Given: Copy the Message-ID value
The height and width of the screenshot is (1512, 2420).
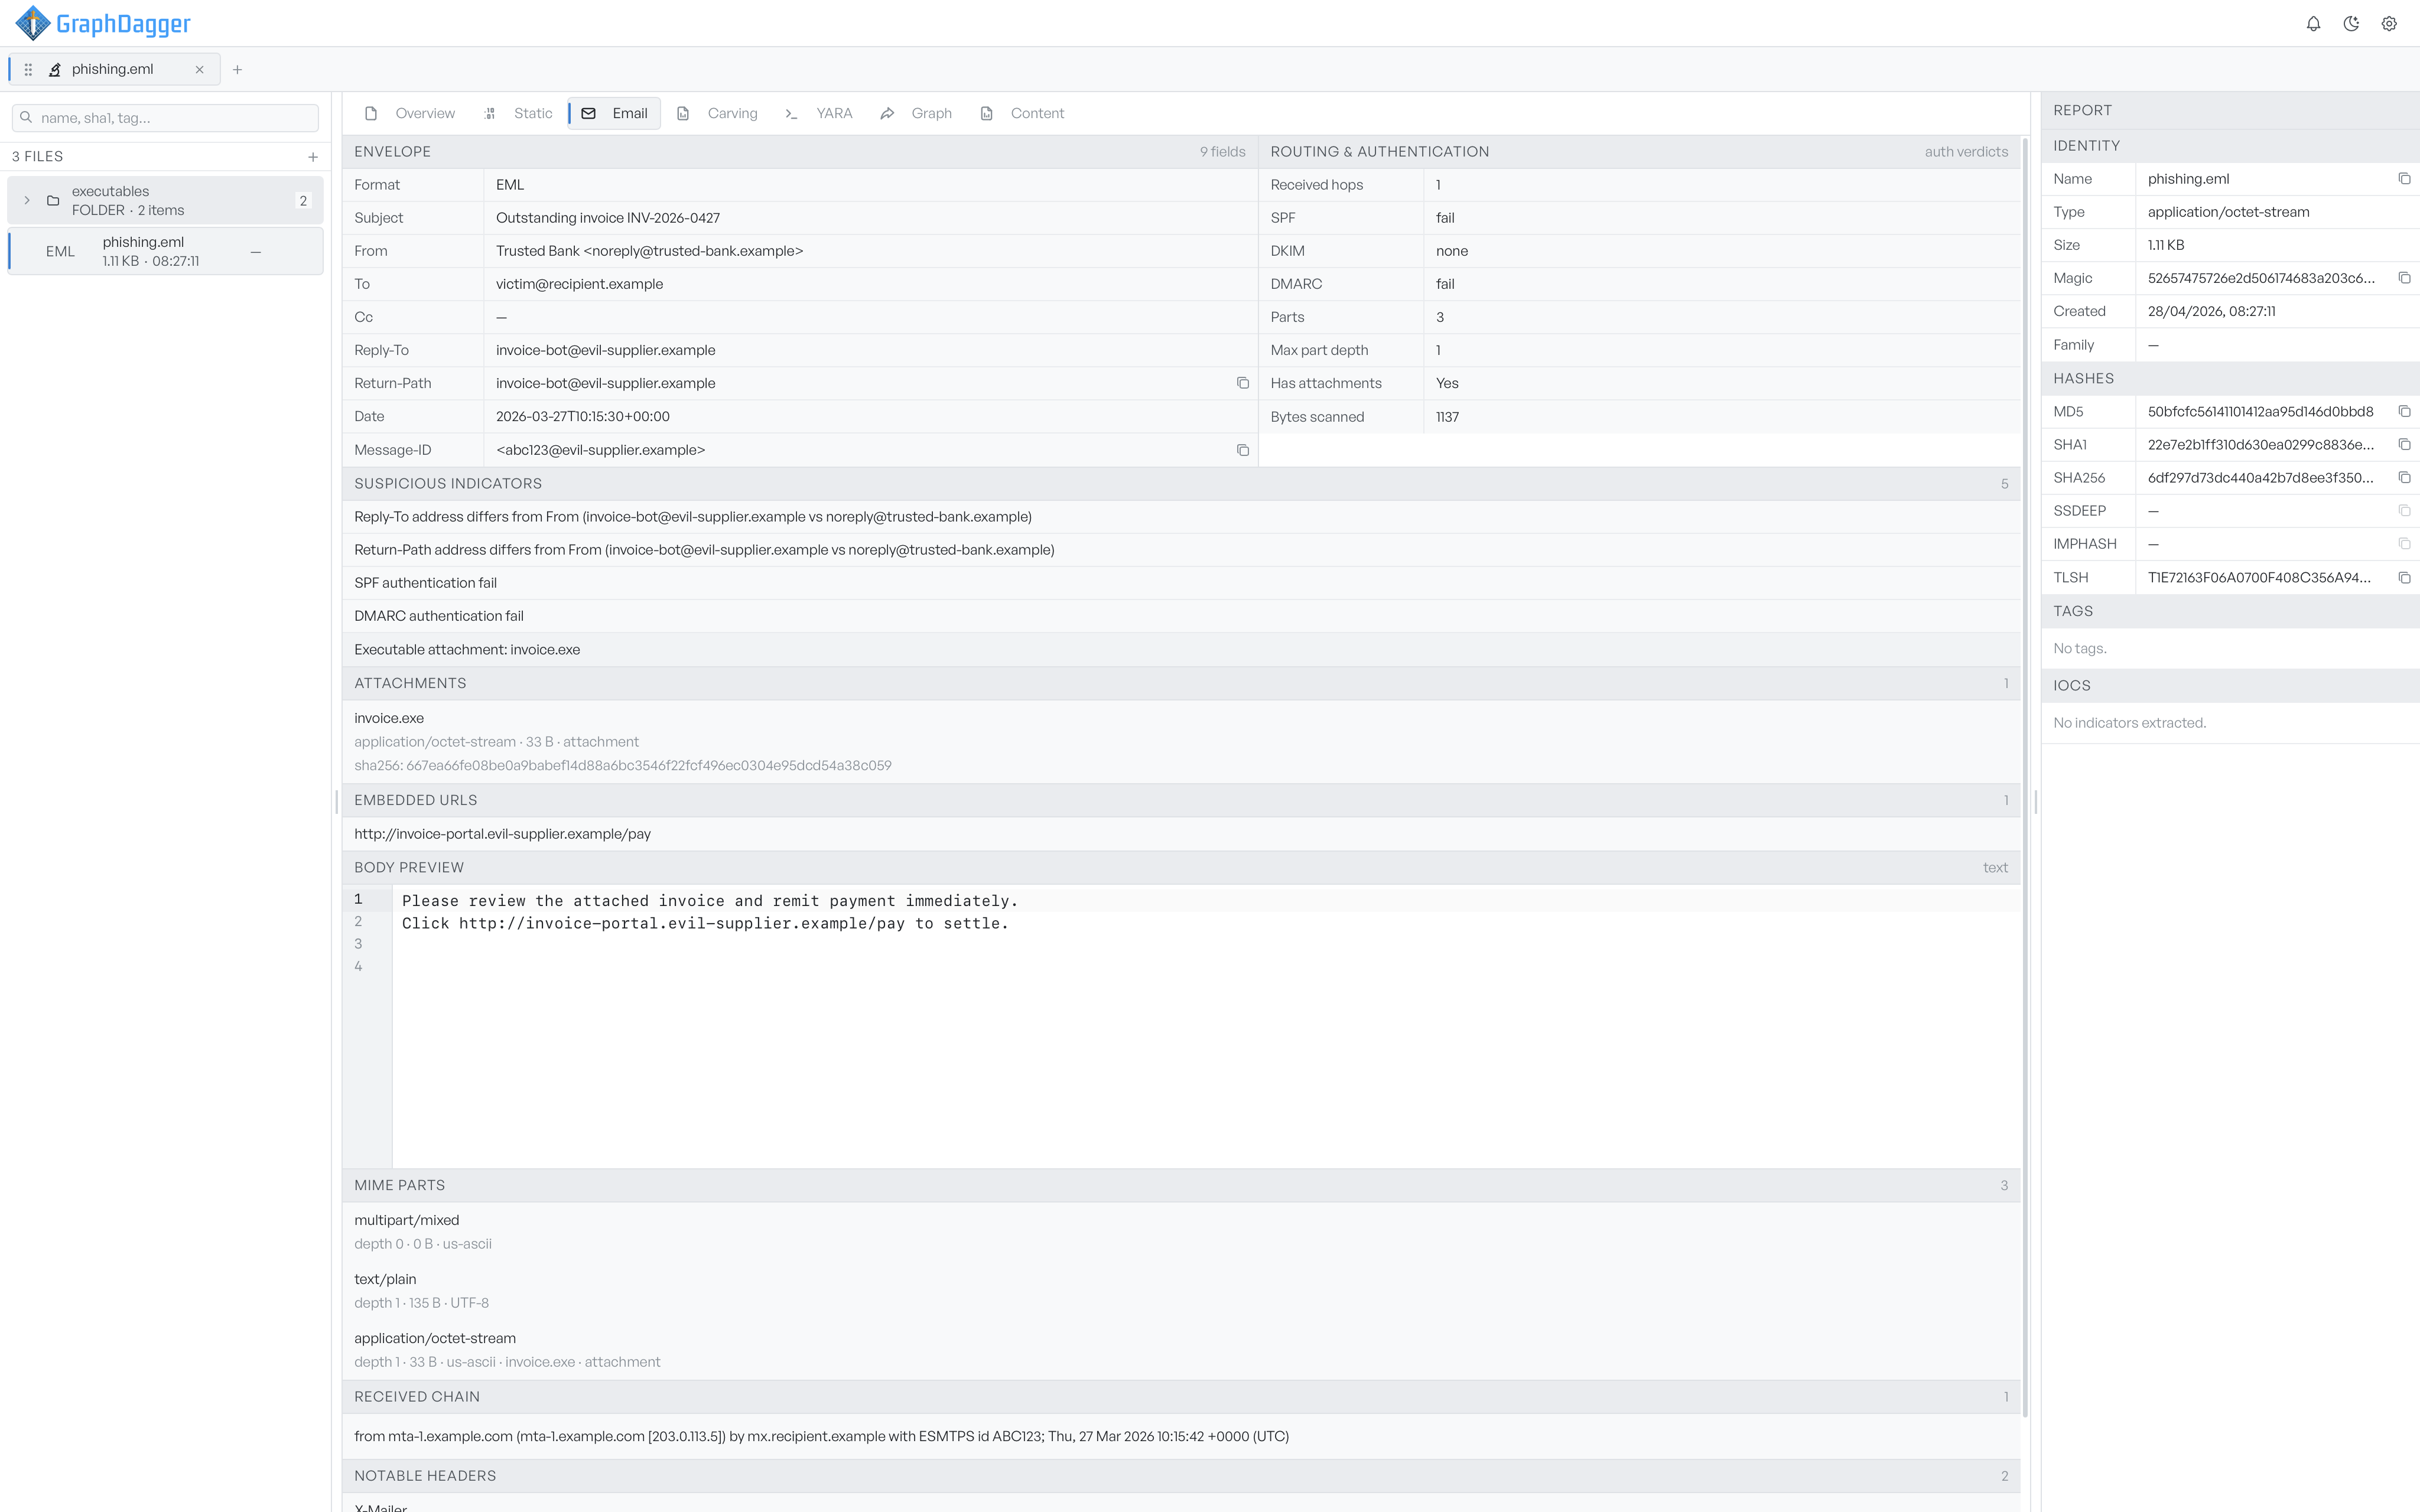Looking at the screenshot, I should [x=1243, y=451].
